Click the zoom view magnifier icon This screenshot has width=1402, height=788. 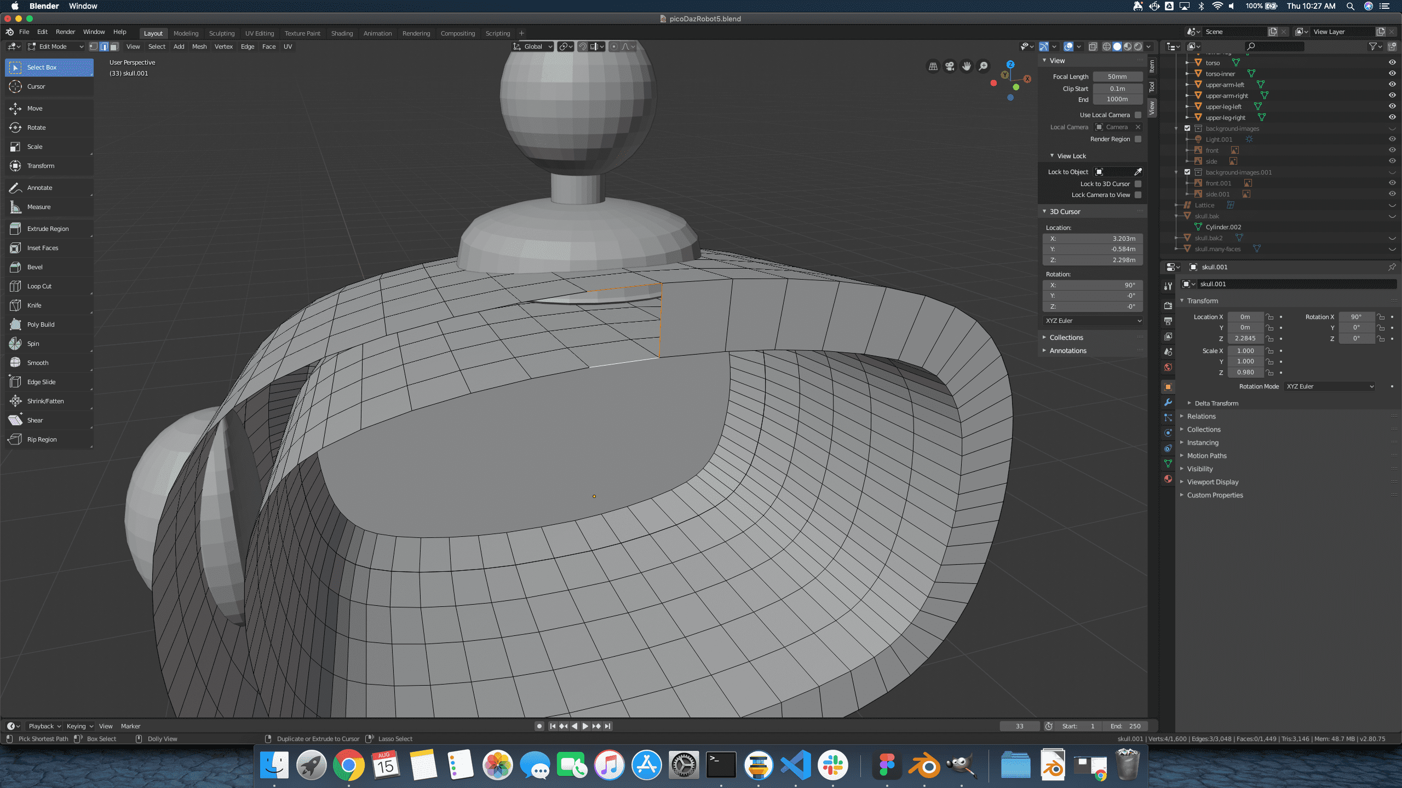(984, 66)
